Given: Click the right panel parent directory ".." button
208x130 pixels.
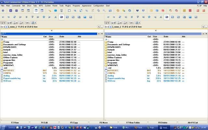Looking at the screenshot, I should point(206,27).
